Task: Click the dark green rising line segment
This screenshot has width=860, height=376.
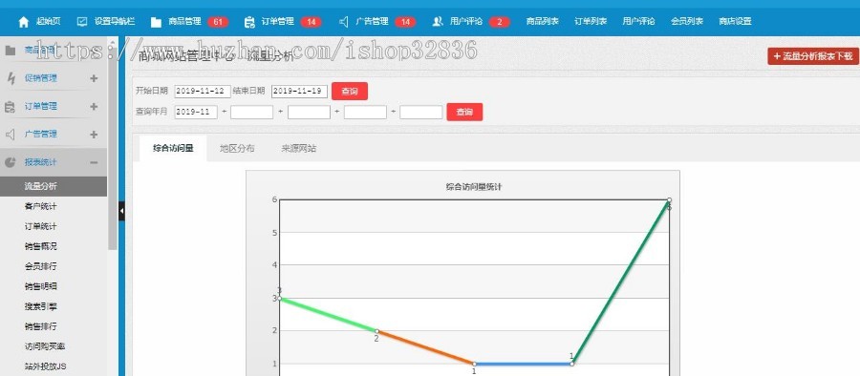Action: (620, 282)
